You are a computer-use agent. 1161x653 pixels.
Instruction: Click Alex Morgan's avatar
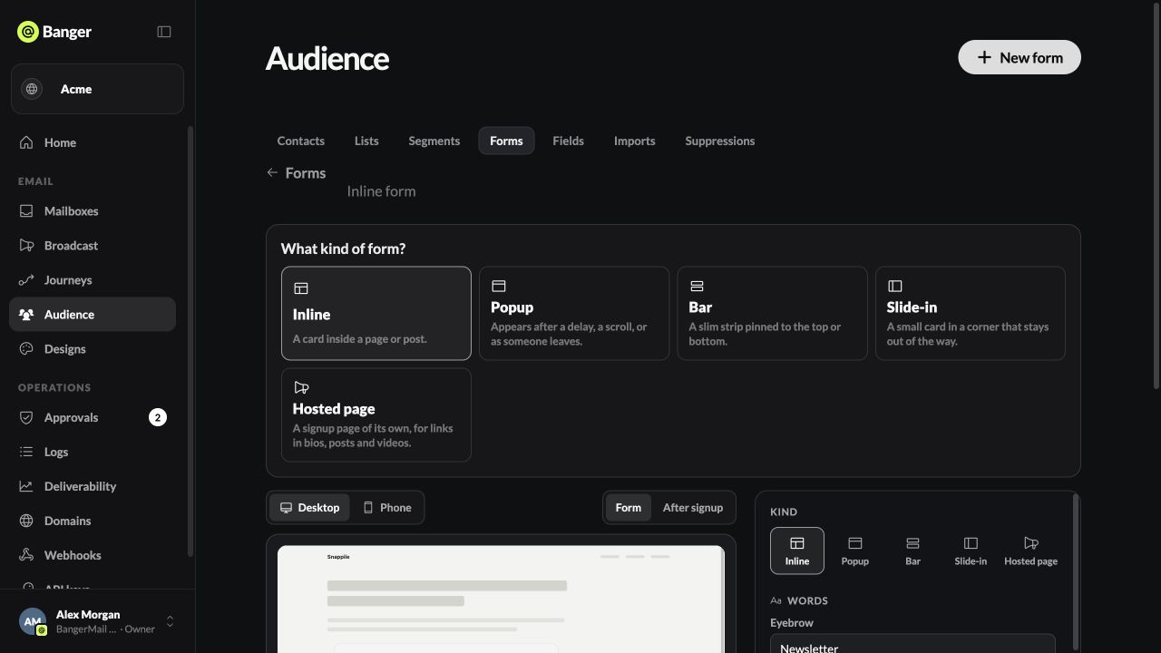(x=33, y=621)
